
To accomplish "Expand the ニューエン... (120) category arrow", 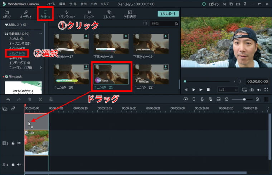I will point(41,67).
